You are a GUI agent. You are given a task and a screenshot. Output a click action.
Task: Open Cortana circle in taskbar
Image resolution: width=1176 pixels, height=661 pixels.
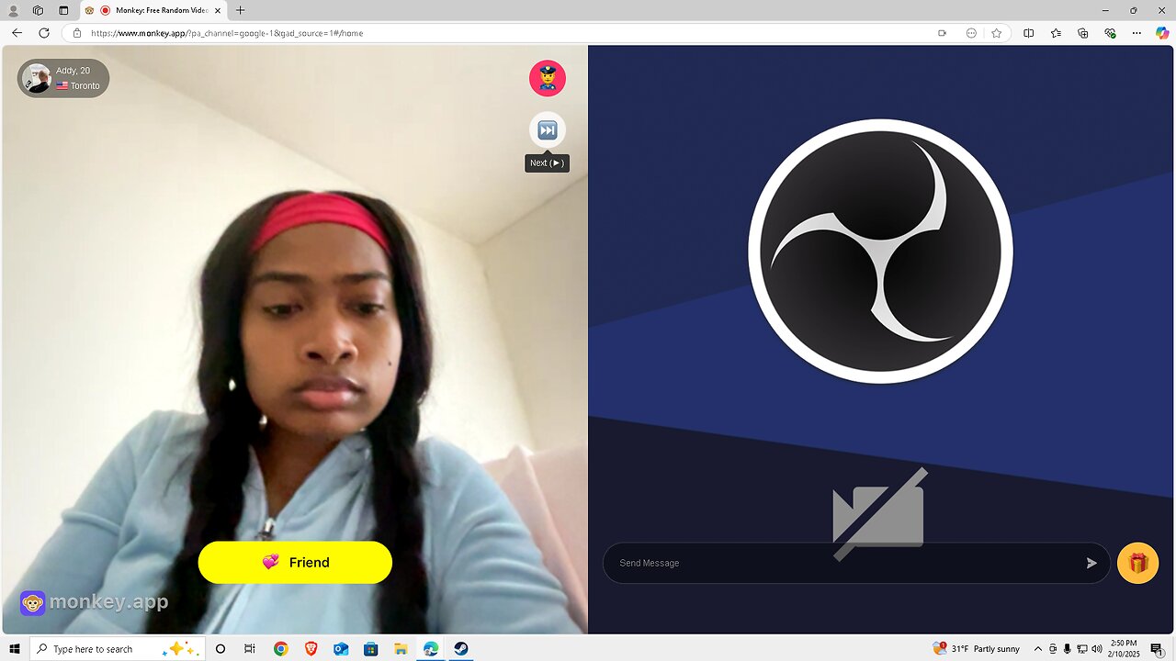pos(220,649)
